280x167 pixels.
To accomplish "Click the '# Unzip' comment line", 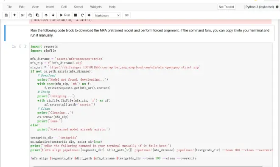I will click(44, 92).
